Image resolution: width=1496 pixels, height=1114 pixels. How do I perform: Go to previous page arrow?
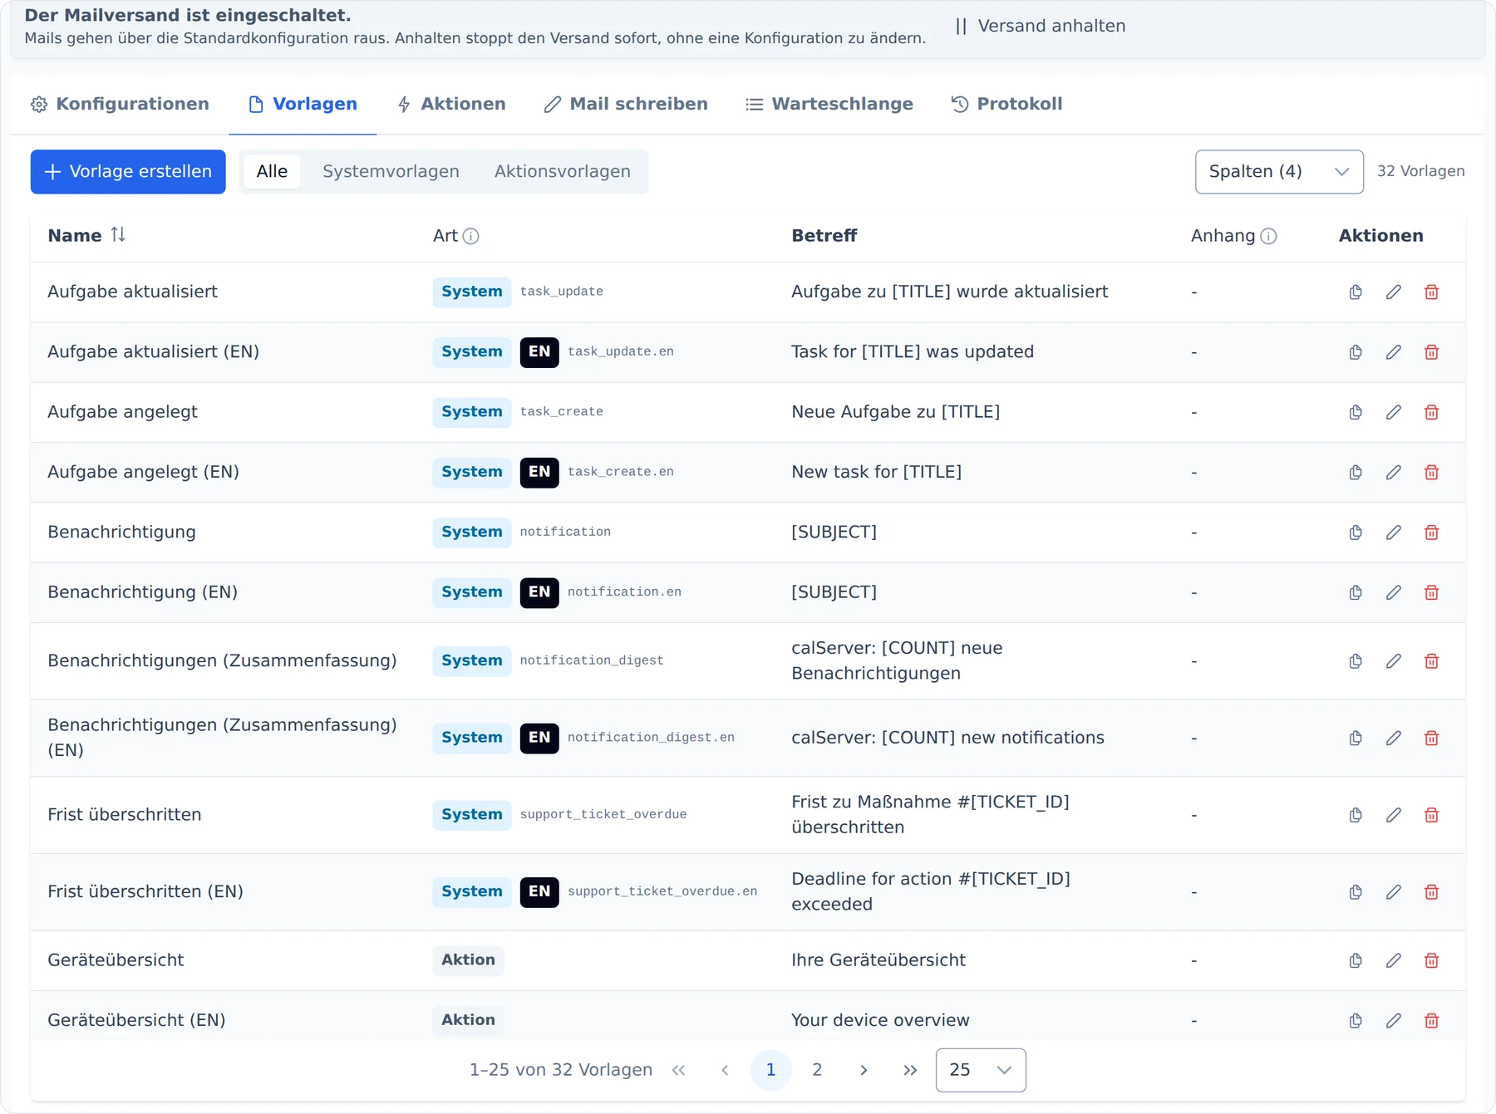[x=725, y=1070]
